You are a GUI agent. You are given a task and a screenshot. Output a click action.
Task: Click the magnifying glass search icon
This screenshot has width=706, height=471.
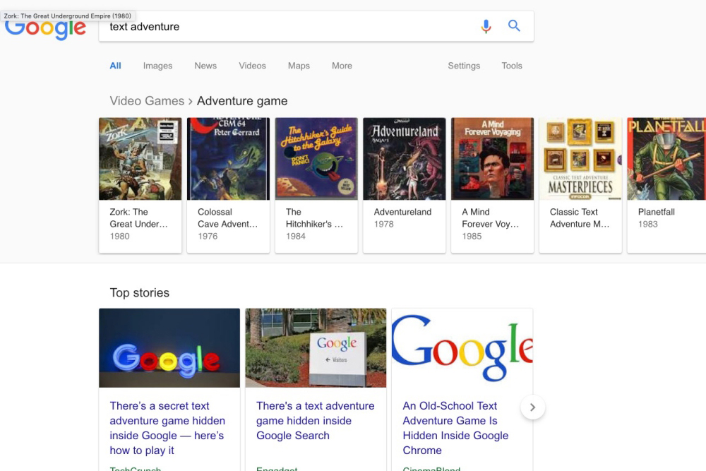pyautogui.click(x=514, y=25)
